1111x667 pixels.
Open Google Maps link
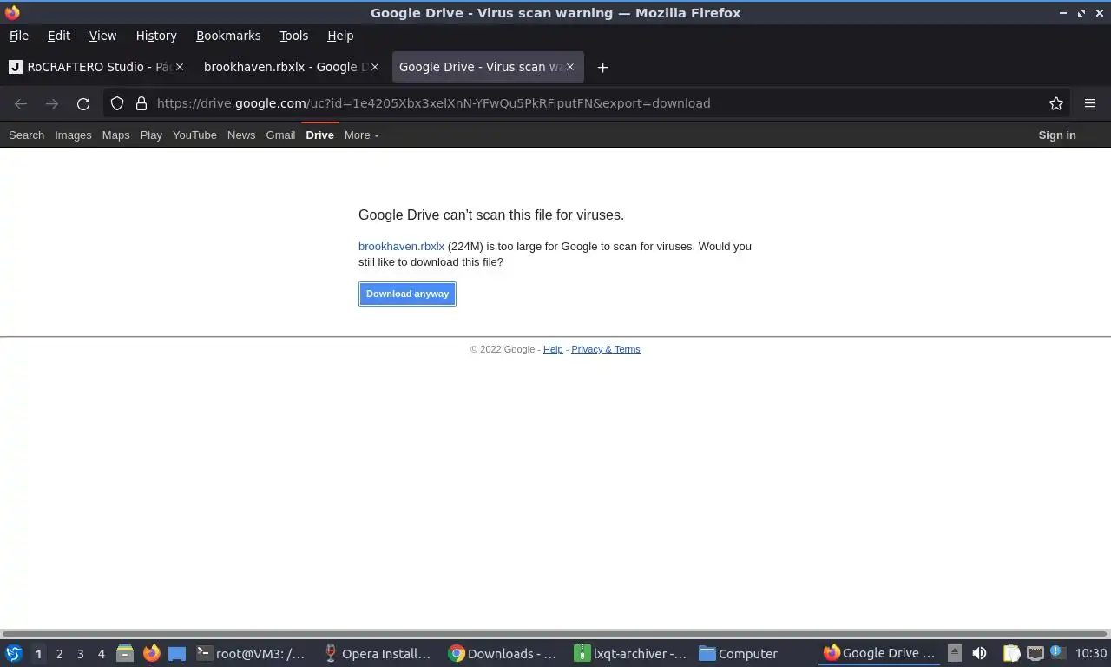[x=115, y=135]
